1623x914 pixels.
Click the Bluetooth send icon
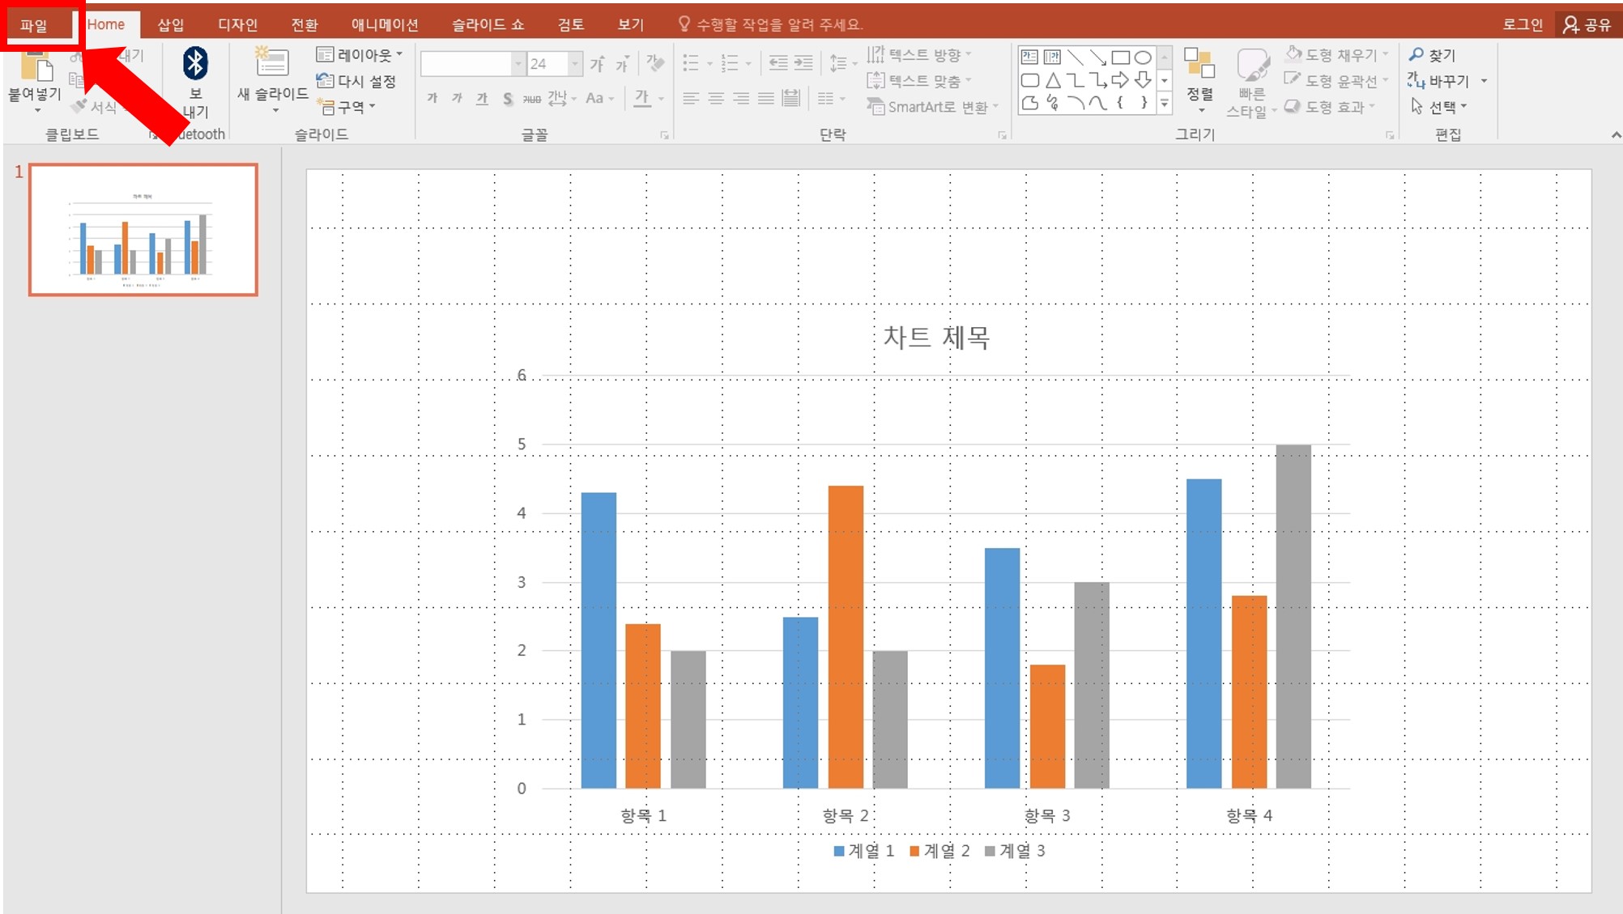[x=195, y=65]
